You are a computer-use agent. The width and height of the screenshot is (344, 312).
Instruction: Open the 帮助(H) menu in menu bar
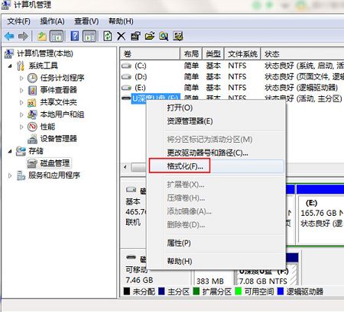pos(121,21)
